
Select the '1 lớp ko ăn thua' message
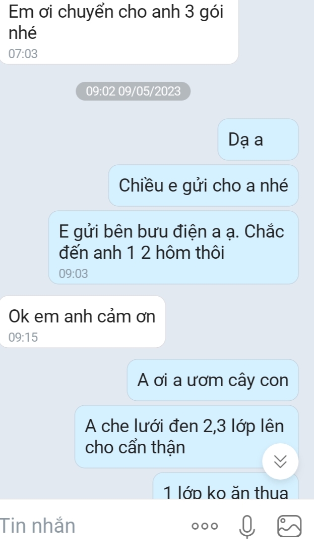click(x=225, y=486)
